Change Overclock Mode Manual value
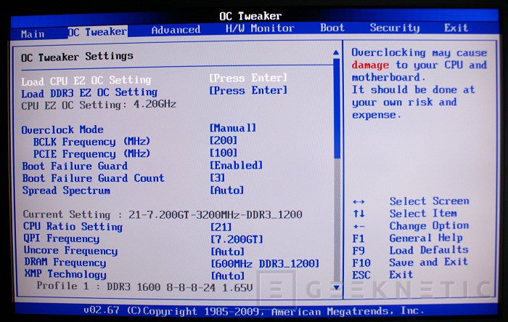The height and width of the screenshot is (322, 508). 233,128
